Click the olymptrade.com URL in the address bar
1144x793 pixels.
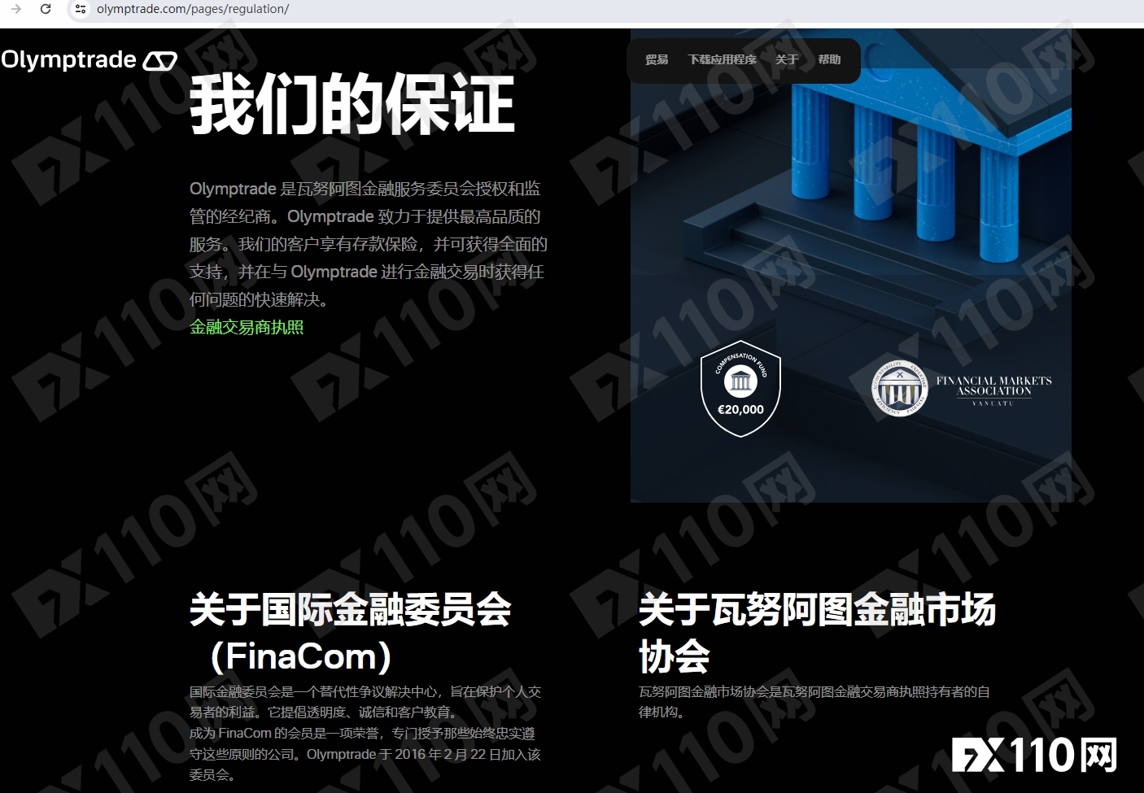193,9
